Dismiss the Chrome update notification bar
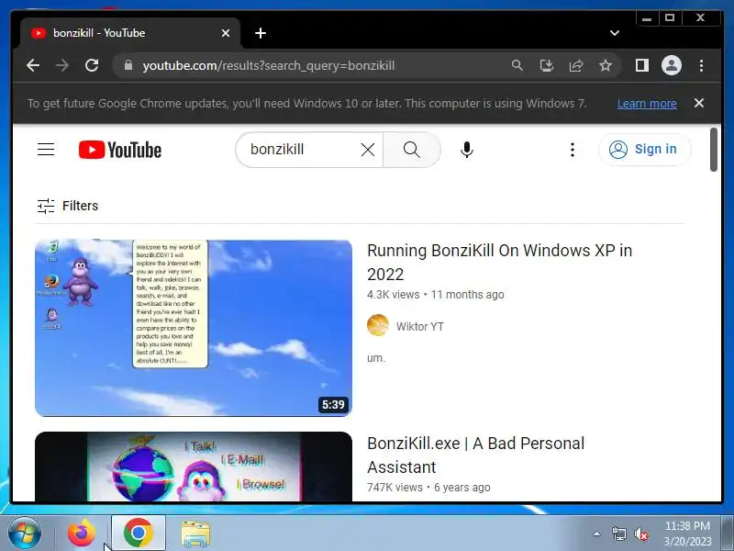The height and width of the screenshot is (551, 734). coord(699,103)
